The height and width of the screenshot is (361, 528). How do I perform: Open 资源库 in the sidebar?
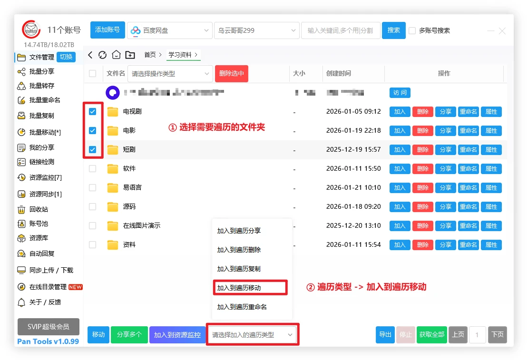click(x=38, y=238)
